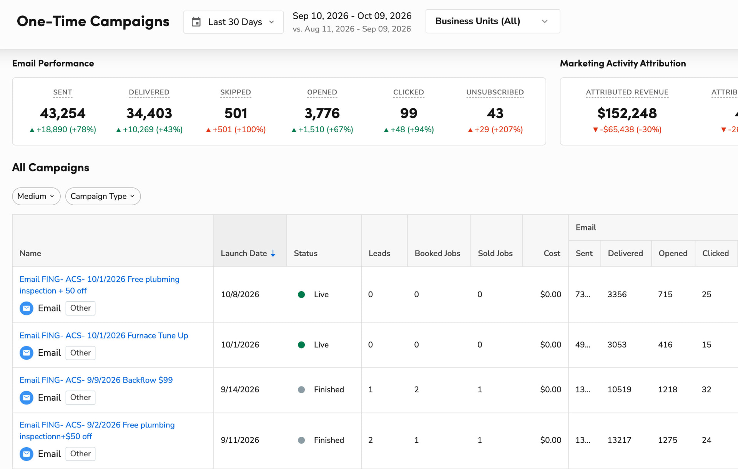Image resolution: width=738 pixels, height=469 pixels.
Task: Click Finished status gray dot for 9/14/2026
Action: click(x=301, y=389)
